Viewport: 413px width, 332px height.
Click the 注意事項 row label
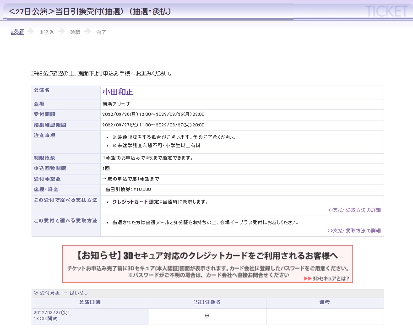coord(44,136)
